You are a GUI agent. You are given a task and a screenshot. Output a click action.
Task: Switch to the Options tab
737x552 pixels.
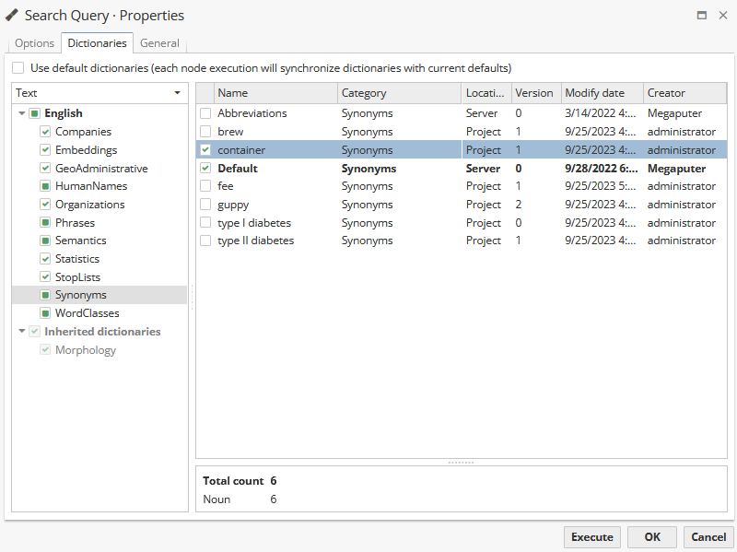[34, 43]
